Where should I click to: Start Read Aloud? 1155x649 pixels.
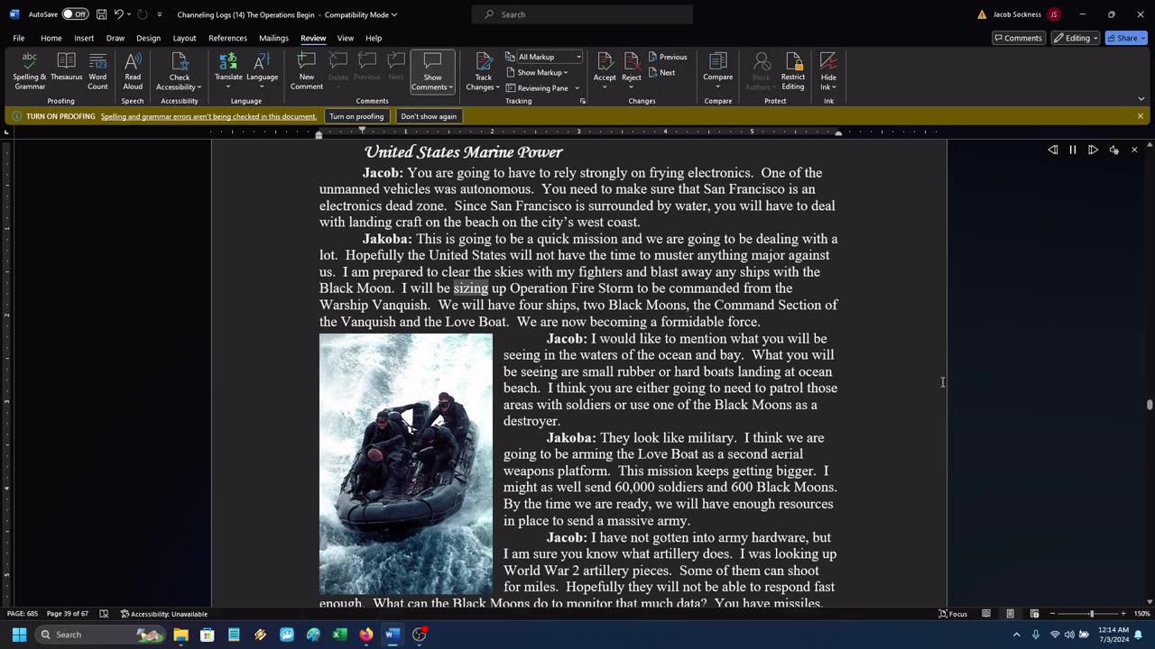pyautogui.click(x=133, y=71)
